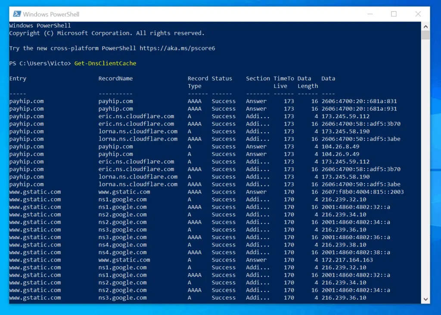
Task: Click the Status column header text
Action: coord(222,78)
